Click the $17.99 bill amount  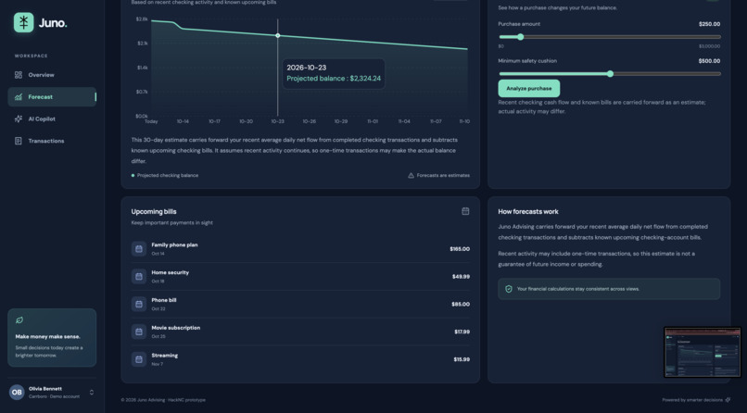[462, 332]
